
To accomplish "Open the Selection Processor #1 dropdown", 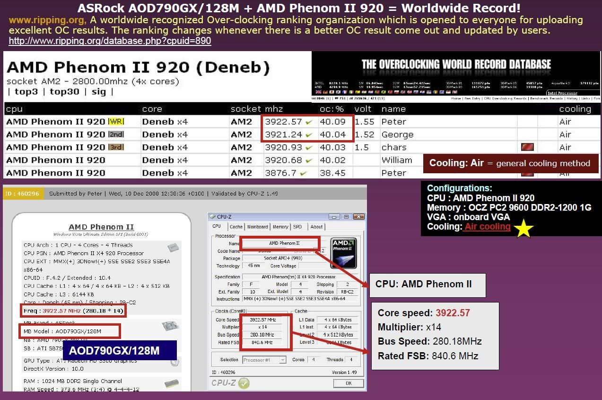I will coord(264,360).
